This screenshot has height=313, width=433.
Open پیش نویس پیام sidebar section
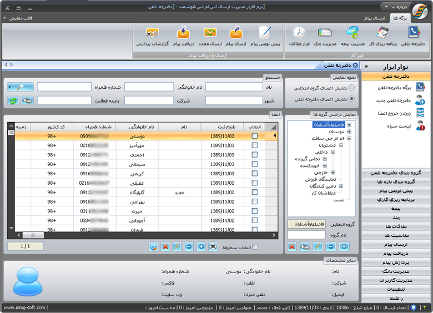click(x=396, y=191)
